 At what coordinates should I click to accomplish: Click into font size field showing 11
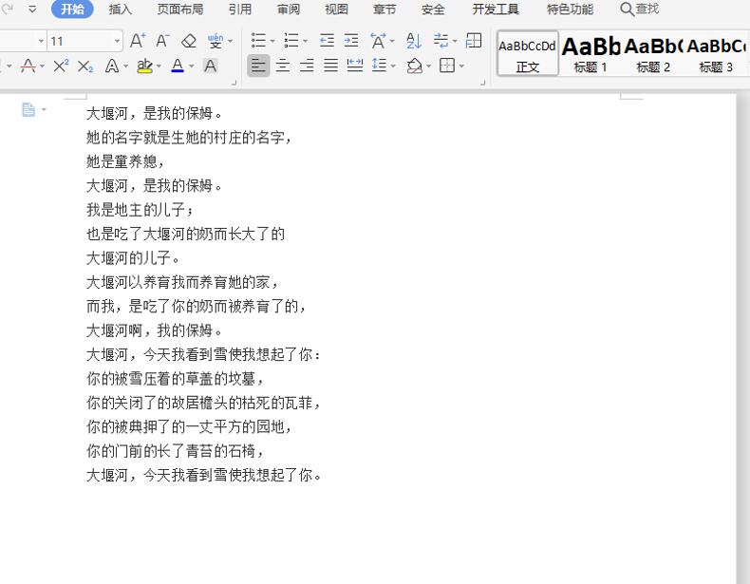click(x=79, y=41)
